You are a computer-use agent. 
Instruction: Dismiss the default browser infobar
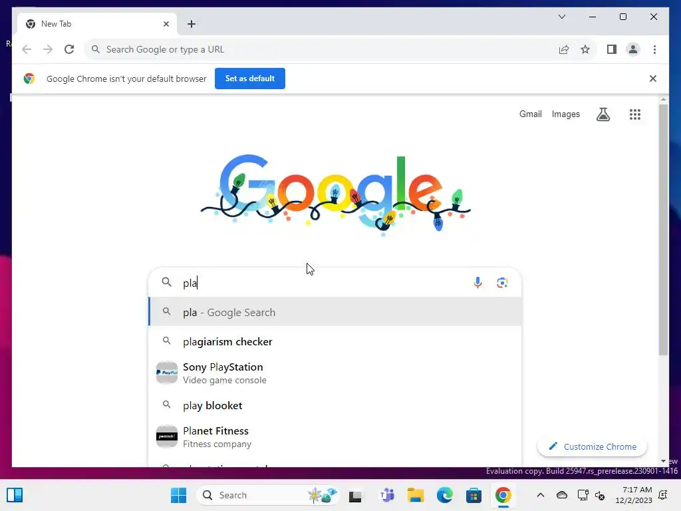653,79
